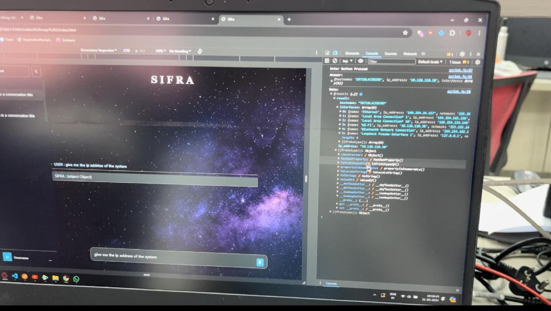Open the Dimensions Responsive dropdown
The image size is (551, 311).
(99, 50)
